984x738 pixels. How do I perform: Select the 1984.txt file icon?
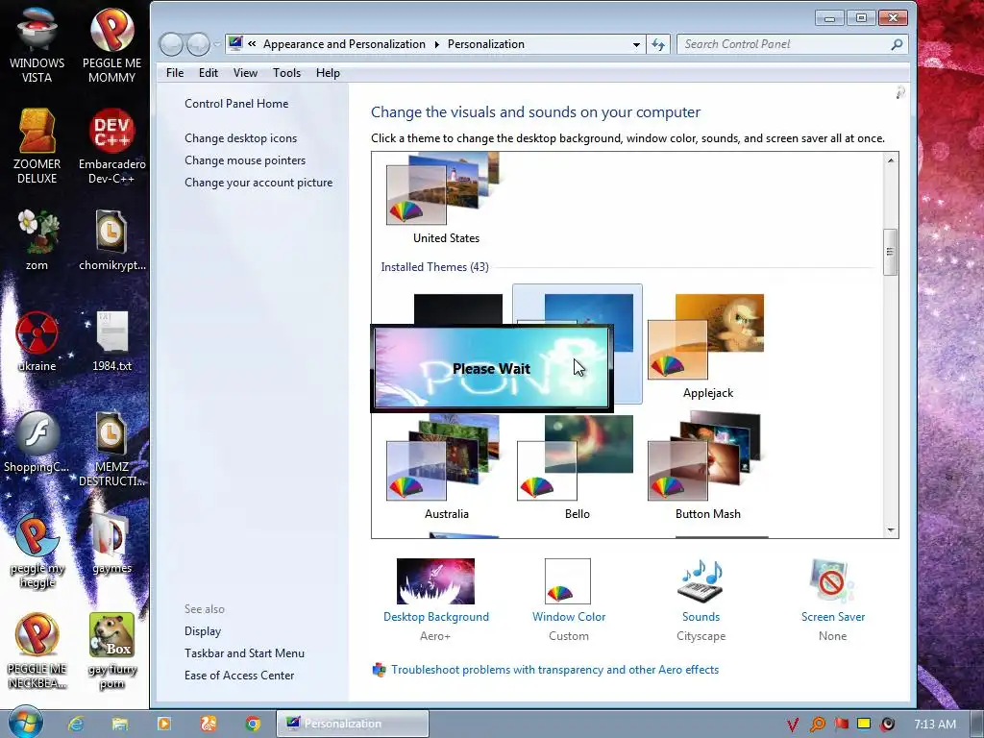pos(111,342)
